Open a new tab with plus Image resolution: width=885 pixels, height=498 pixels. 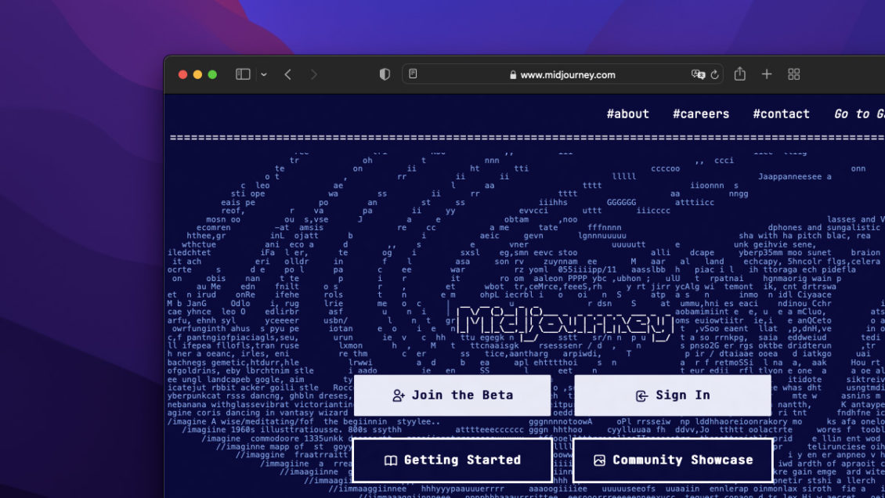tap(767, 74)
